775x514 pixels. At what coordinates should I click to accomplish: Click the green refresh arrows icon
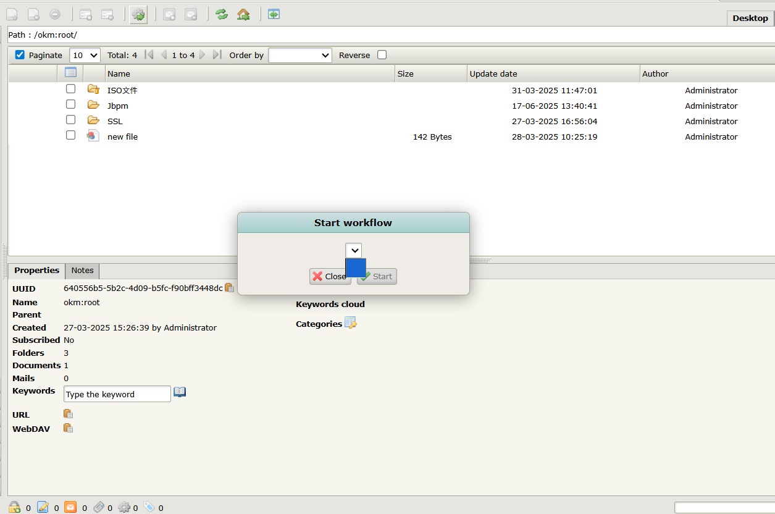[222, 14]
